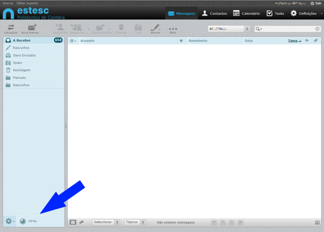This screenshot has height=232, width=324.
Task: Go to next page of messages
Action: pos(232,222)
